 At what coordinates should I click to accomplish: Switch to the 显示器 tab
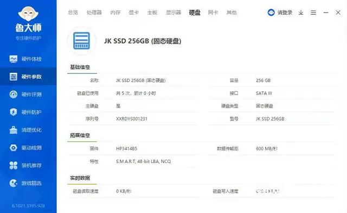pyautogui.click(x=173, y=12)
